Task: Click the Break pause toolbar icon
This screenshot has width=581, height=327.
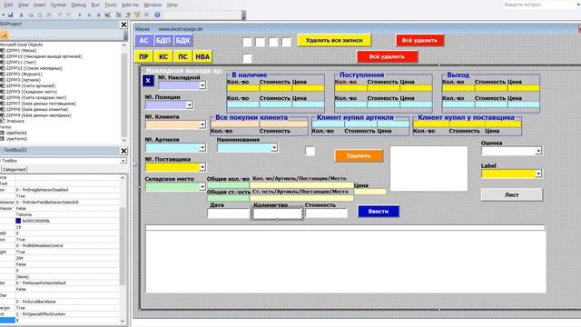Action: click(89, 15)
